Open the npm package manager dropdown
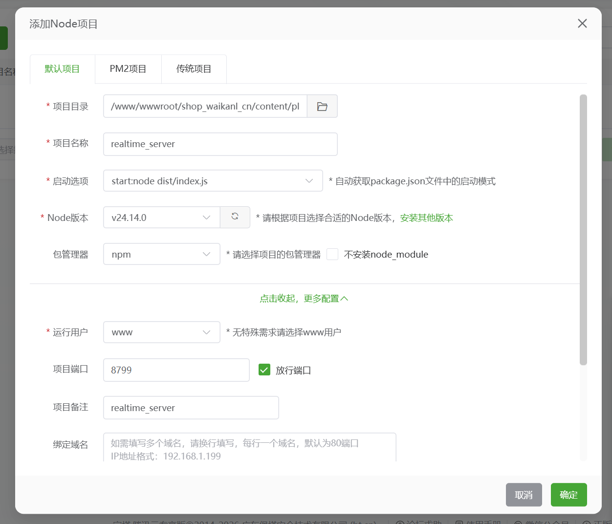 point(161,254)
